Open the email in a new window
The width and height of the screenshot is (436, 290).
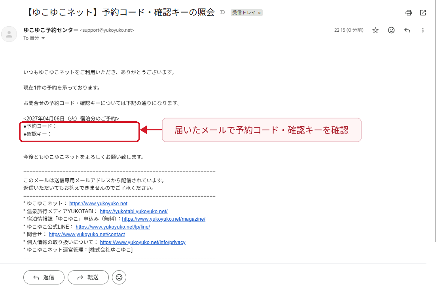pos(423,13)
